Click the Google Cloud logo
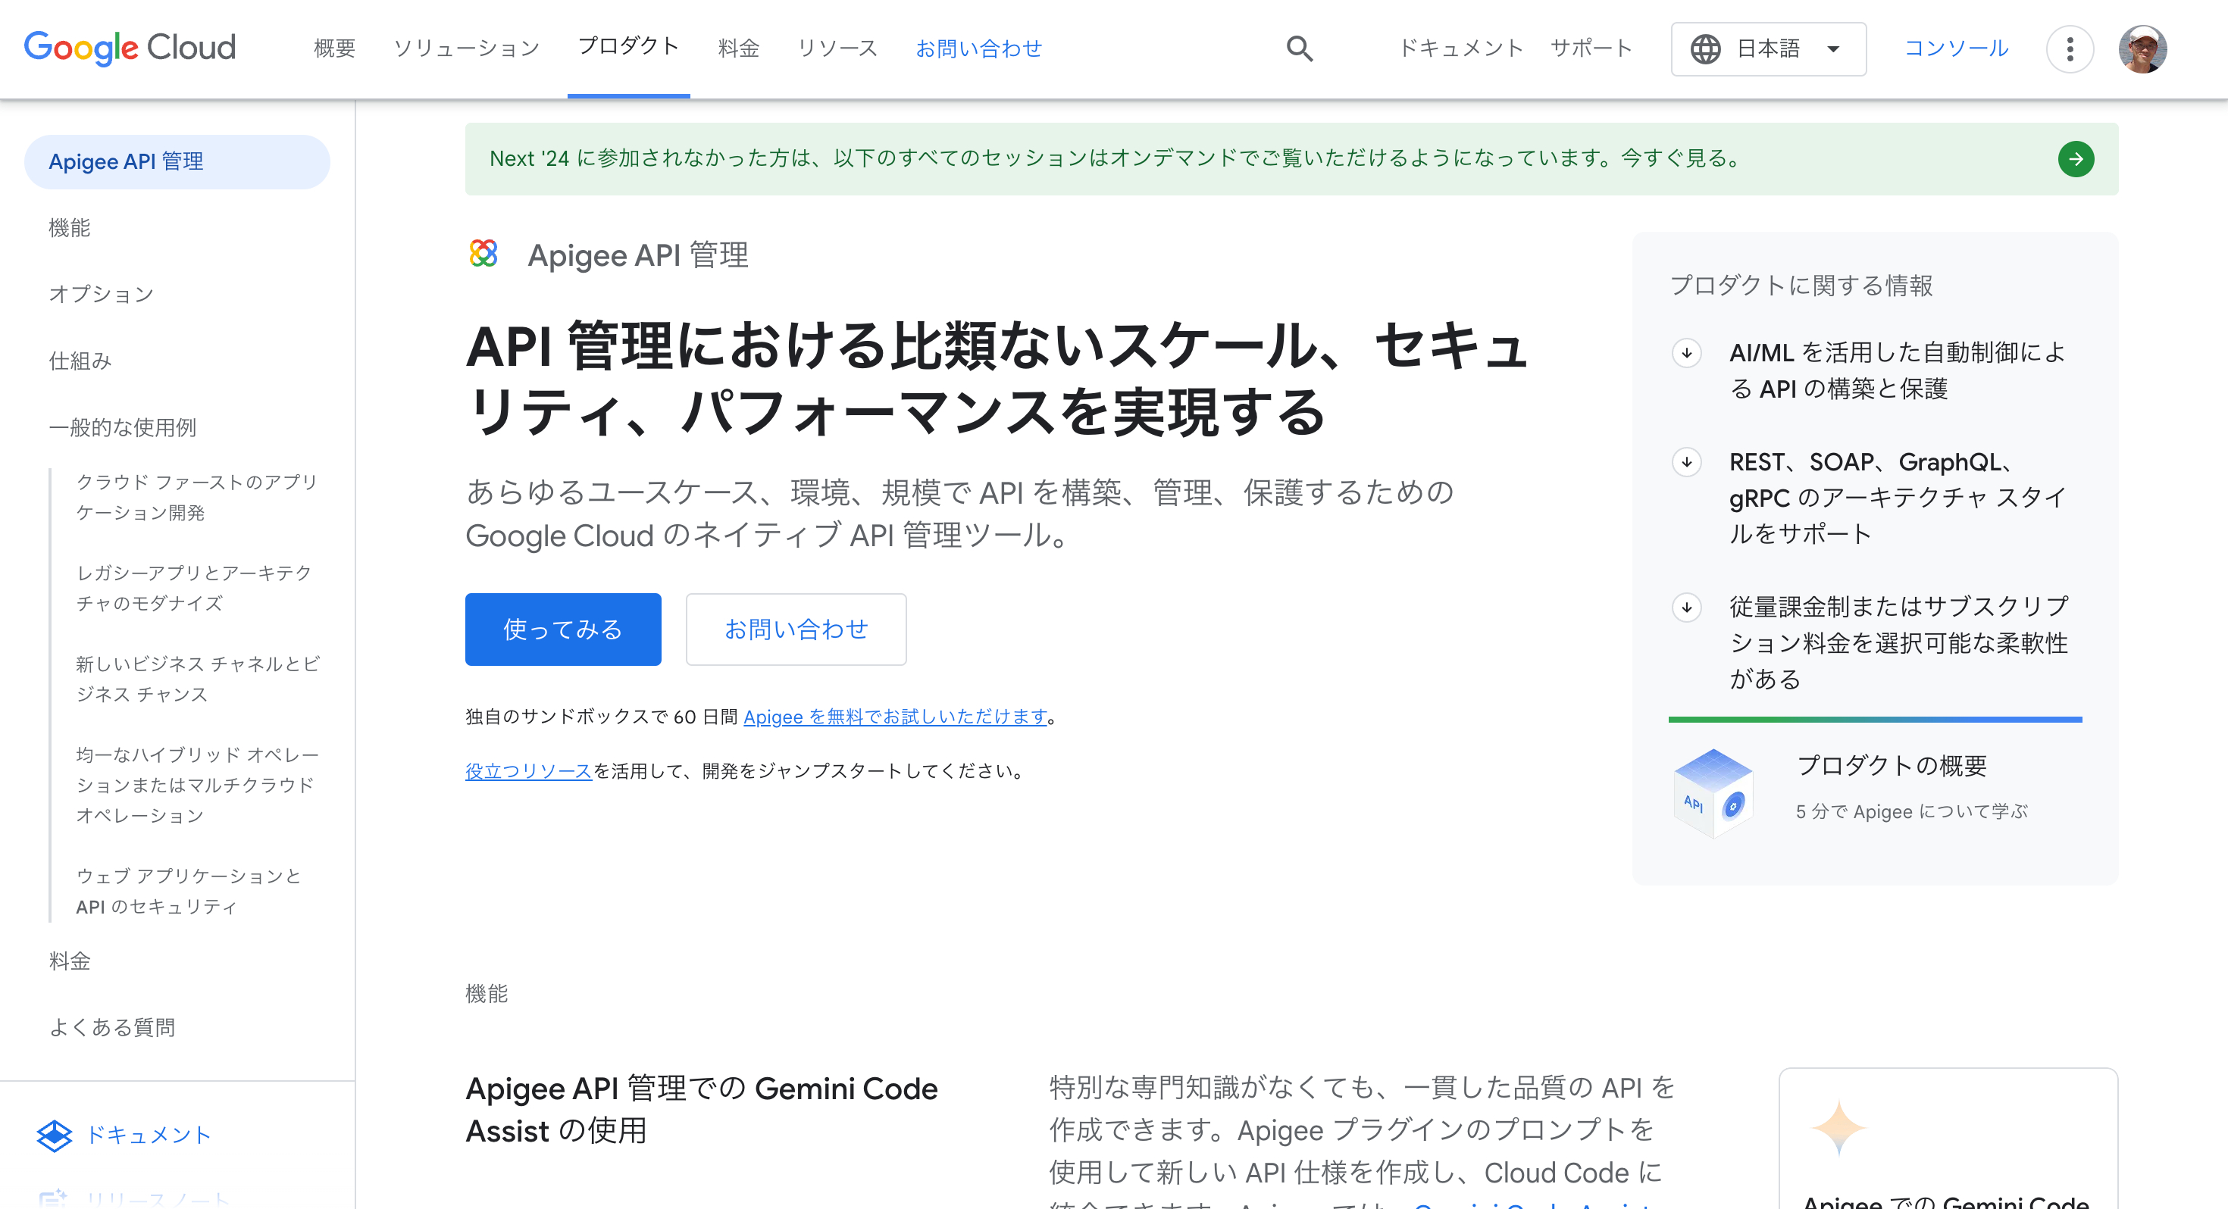The height and width of the screenshot is (1209, 2228). coord(130,48)
